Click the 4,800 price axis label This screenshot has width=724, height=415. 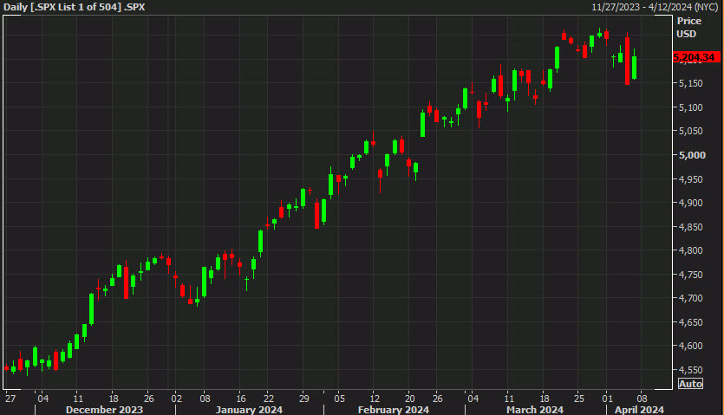691,250
